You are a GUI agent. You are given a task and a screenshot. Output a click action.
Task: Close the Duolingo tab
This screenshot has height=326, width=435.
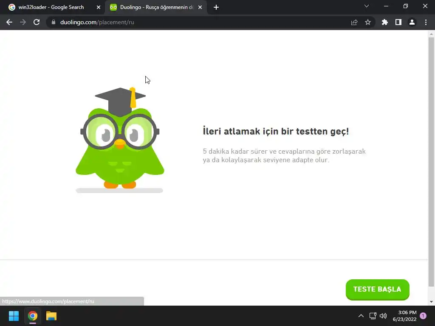point(200,8)
